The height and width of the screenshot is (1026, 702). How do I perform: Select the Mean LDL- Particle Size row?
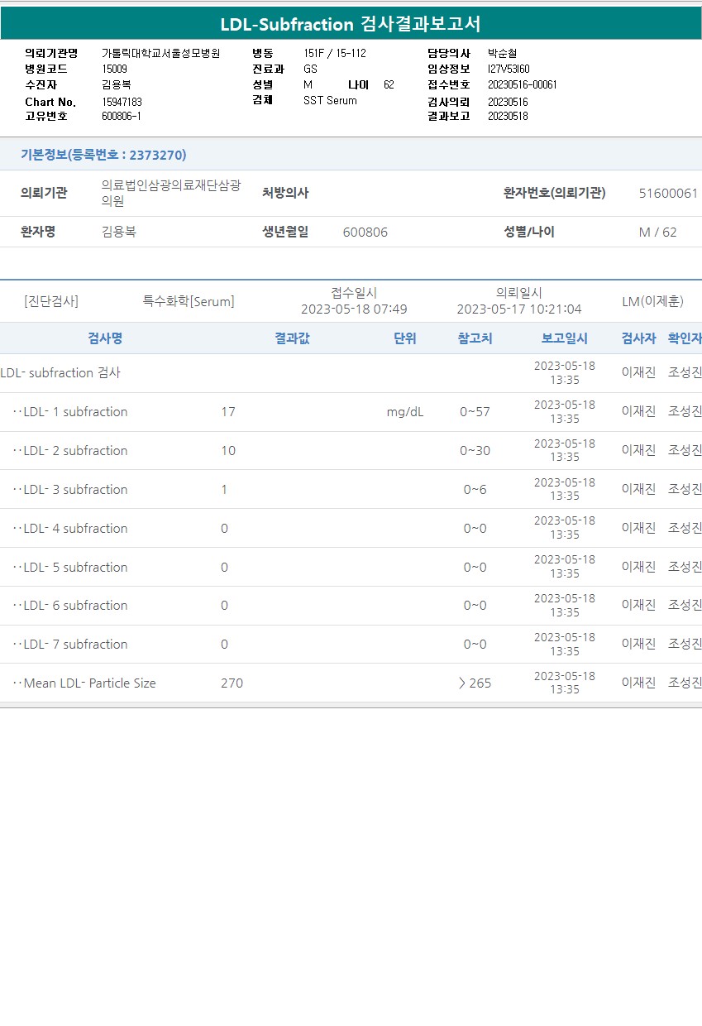coord(89,683)
